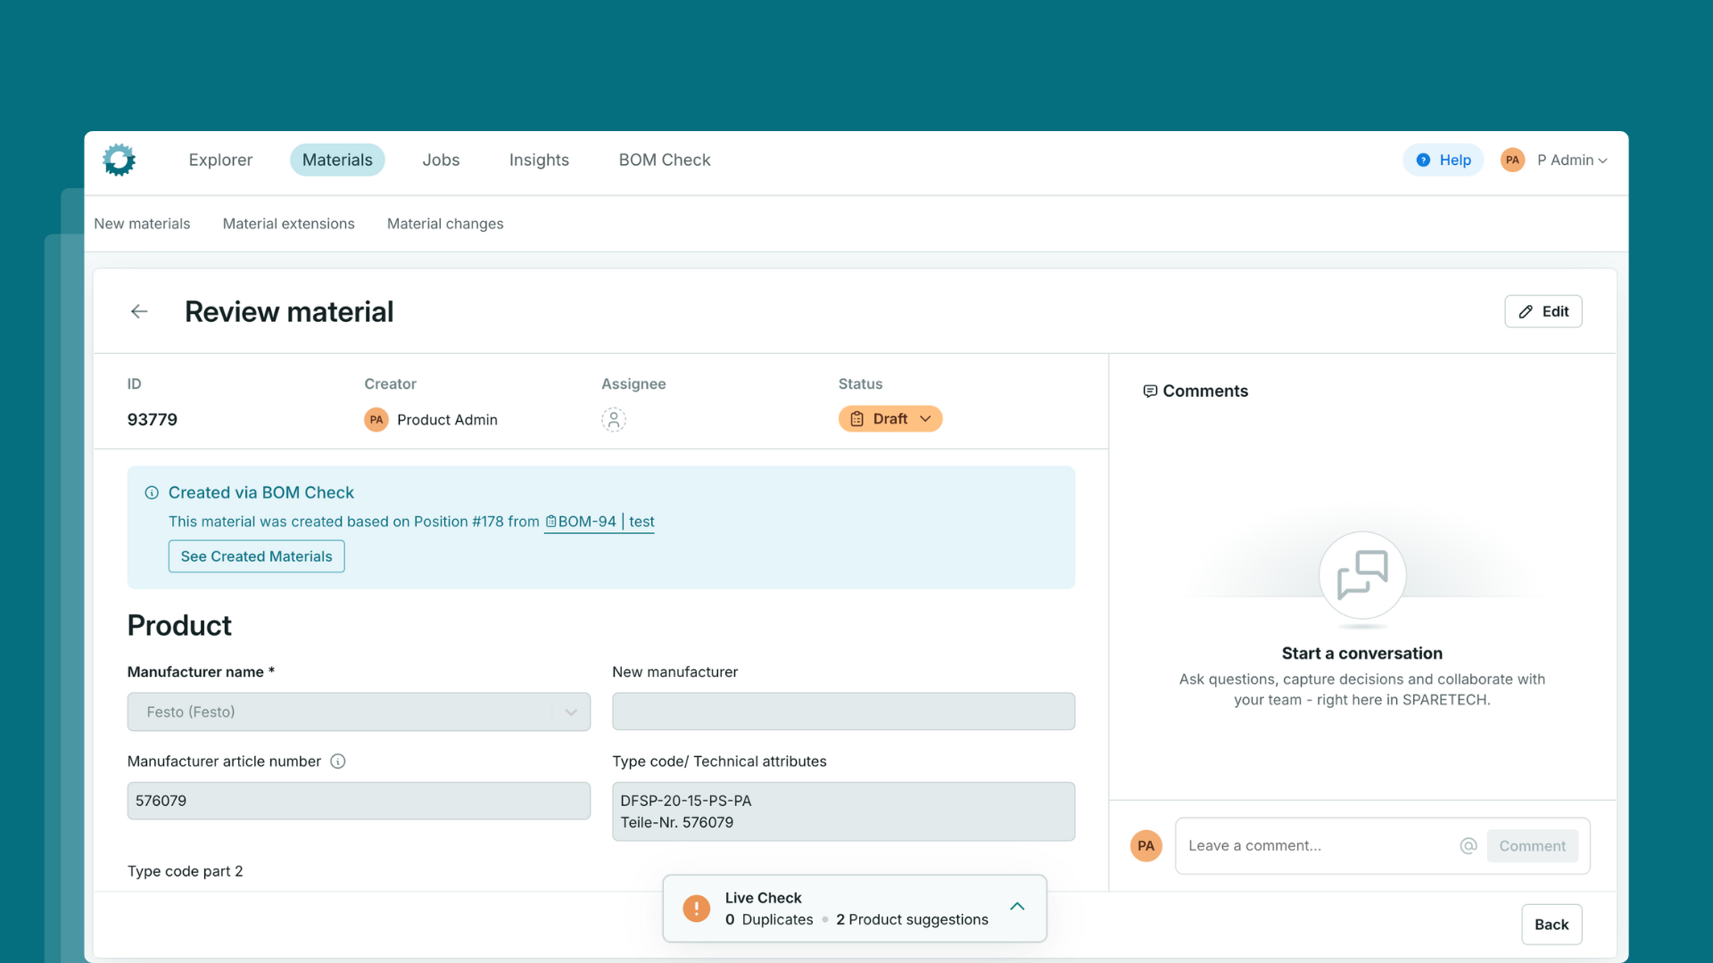Expand the Live Check panel chevron

[1017, 907]
